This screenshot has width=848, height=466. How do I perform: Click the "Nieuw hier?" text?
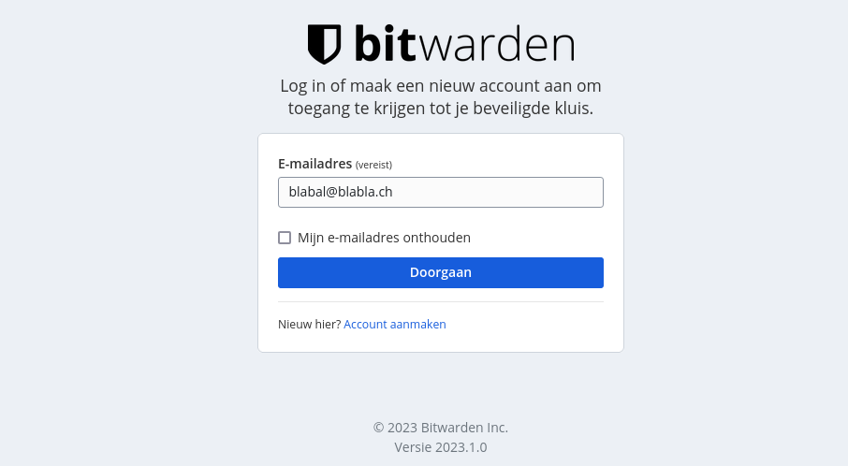(309, 325)
